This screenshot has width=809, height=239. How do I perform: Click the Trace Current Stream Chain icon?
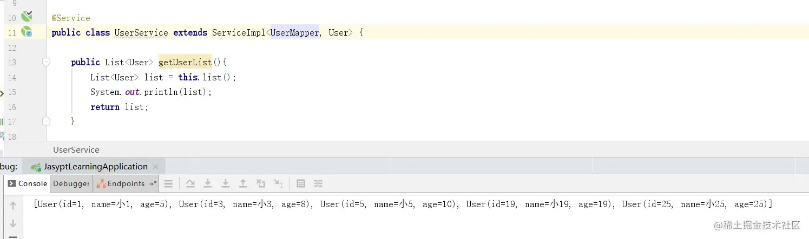(318, 184)
